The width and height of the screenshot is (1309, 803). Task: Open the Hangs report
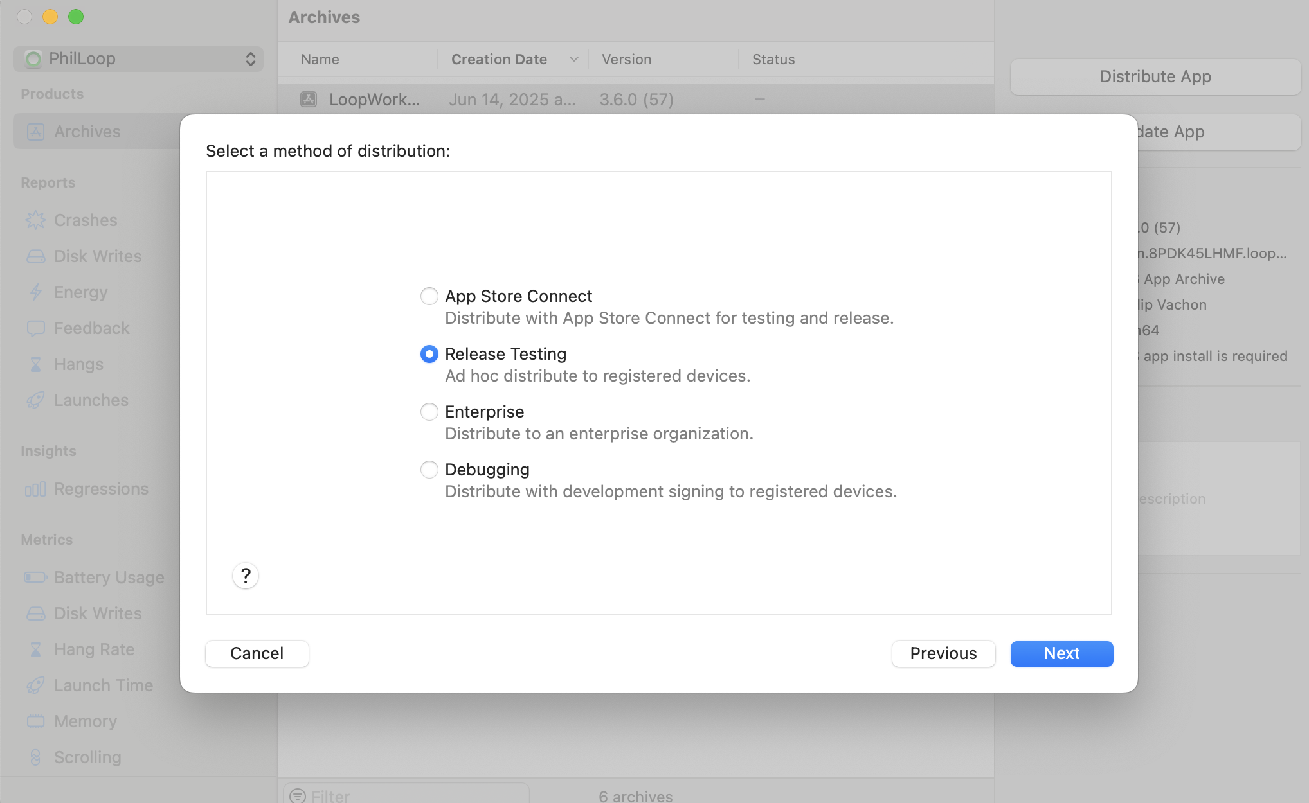pos(78,364)
